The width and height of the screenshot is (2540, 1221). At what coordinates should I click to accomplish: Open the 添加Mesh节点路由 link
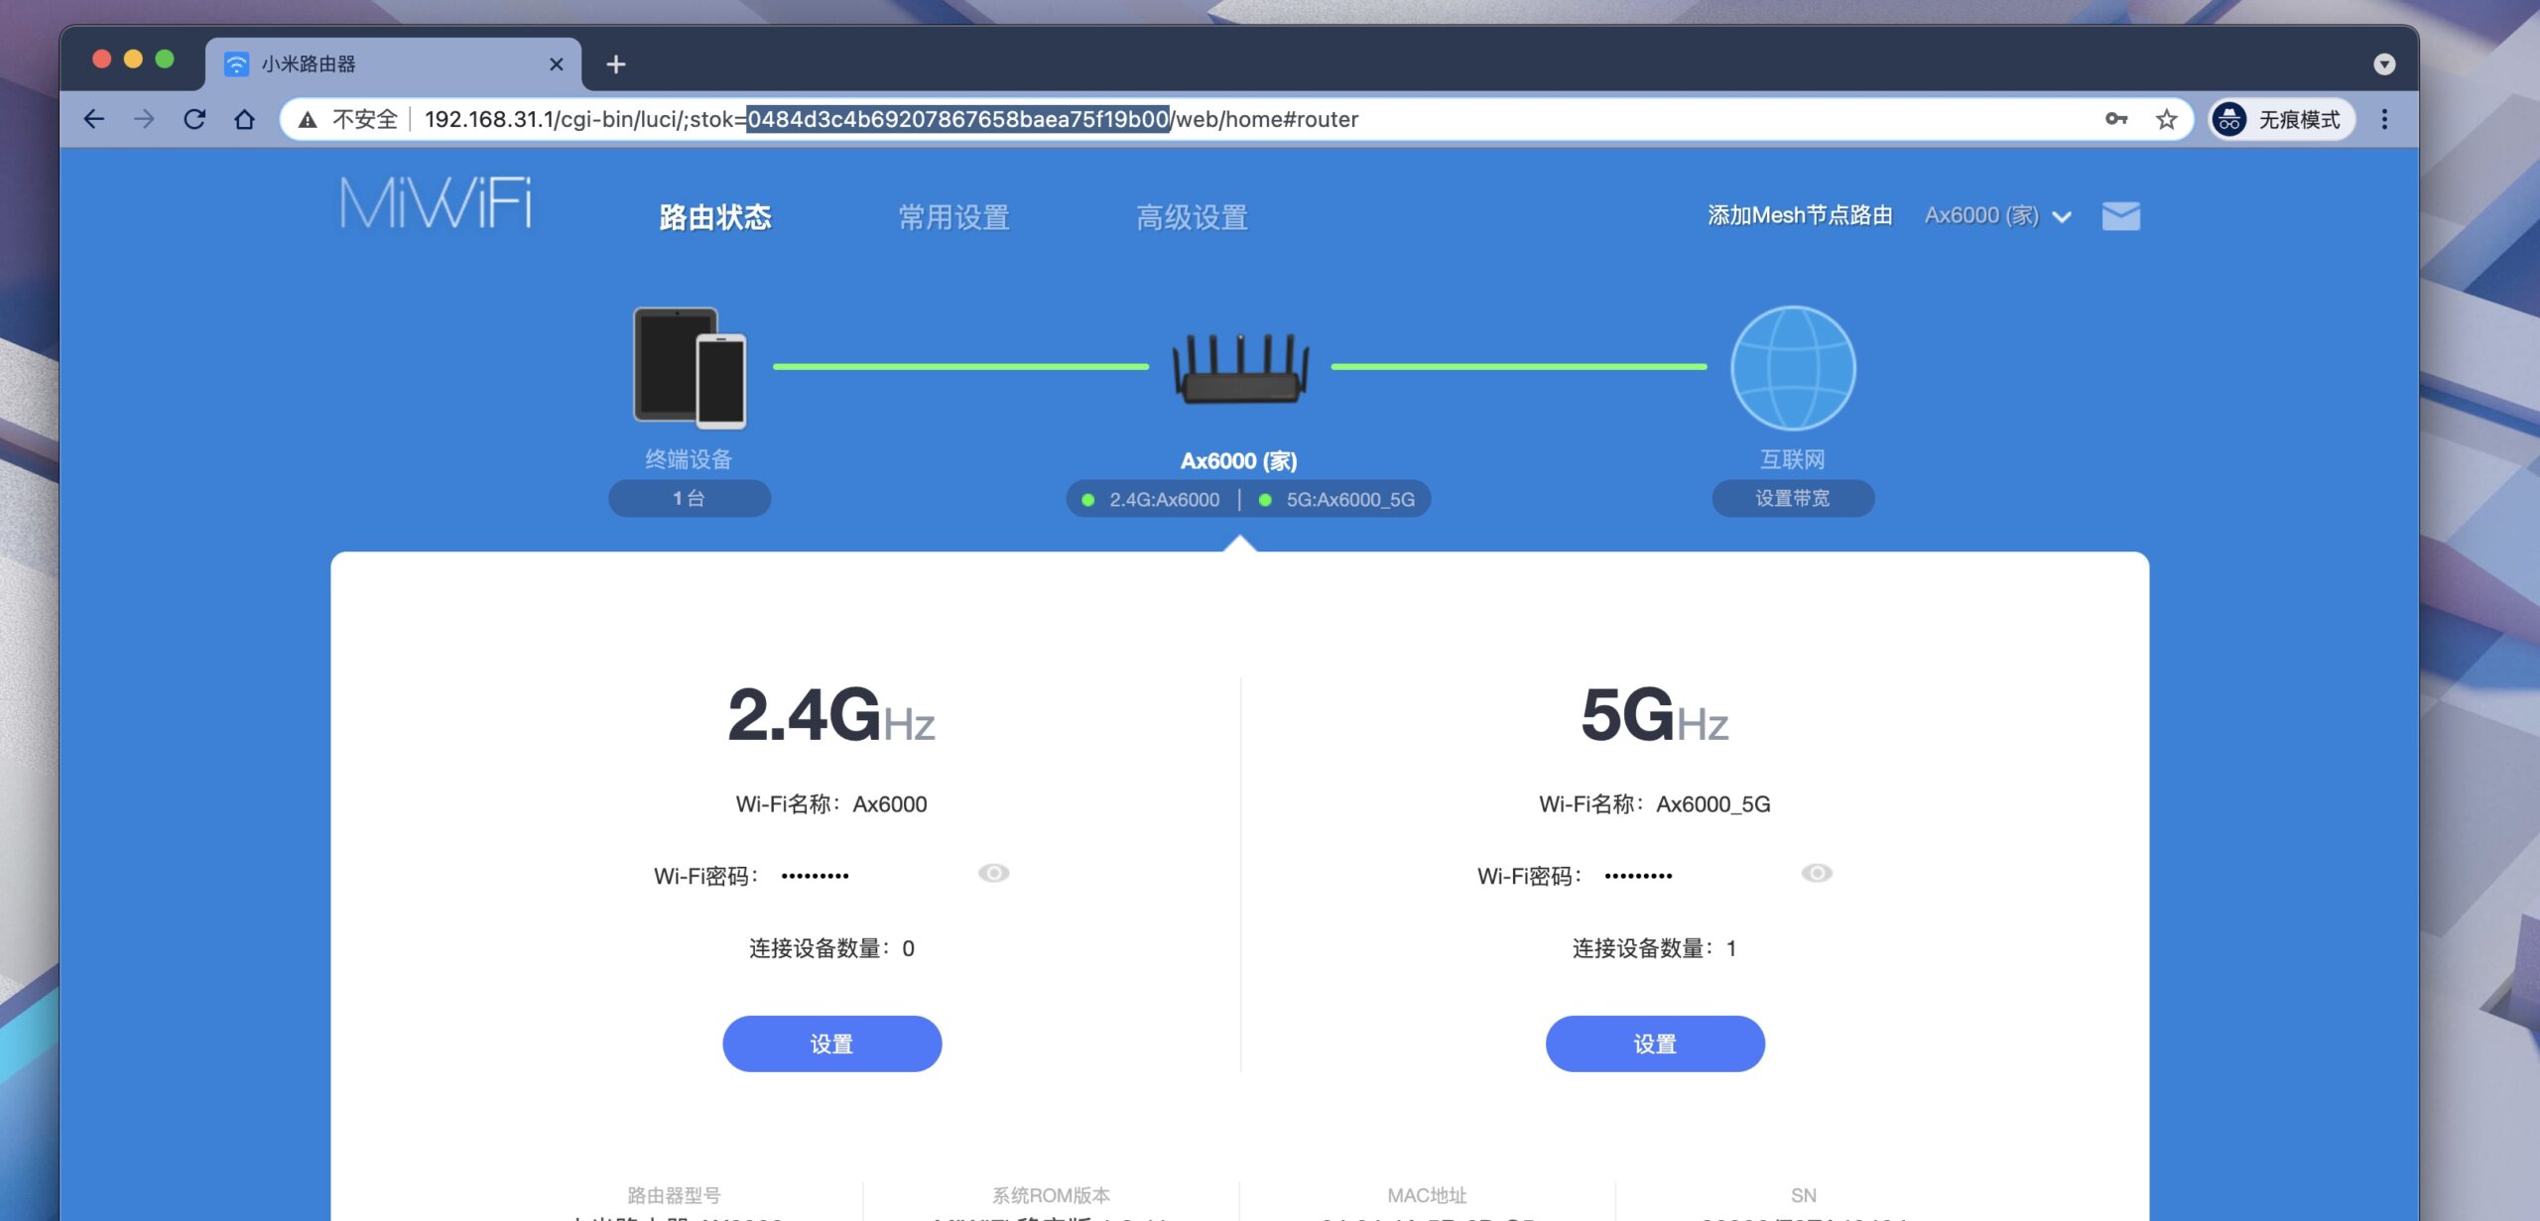click(1799, 215)
